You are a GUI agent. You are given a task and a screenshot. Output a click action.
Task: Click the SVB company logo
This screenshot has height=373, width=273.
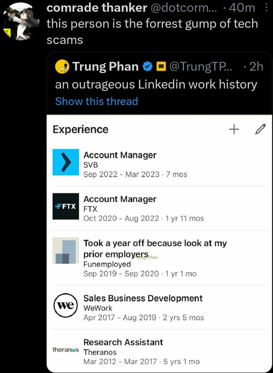coord(66,162)
